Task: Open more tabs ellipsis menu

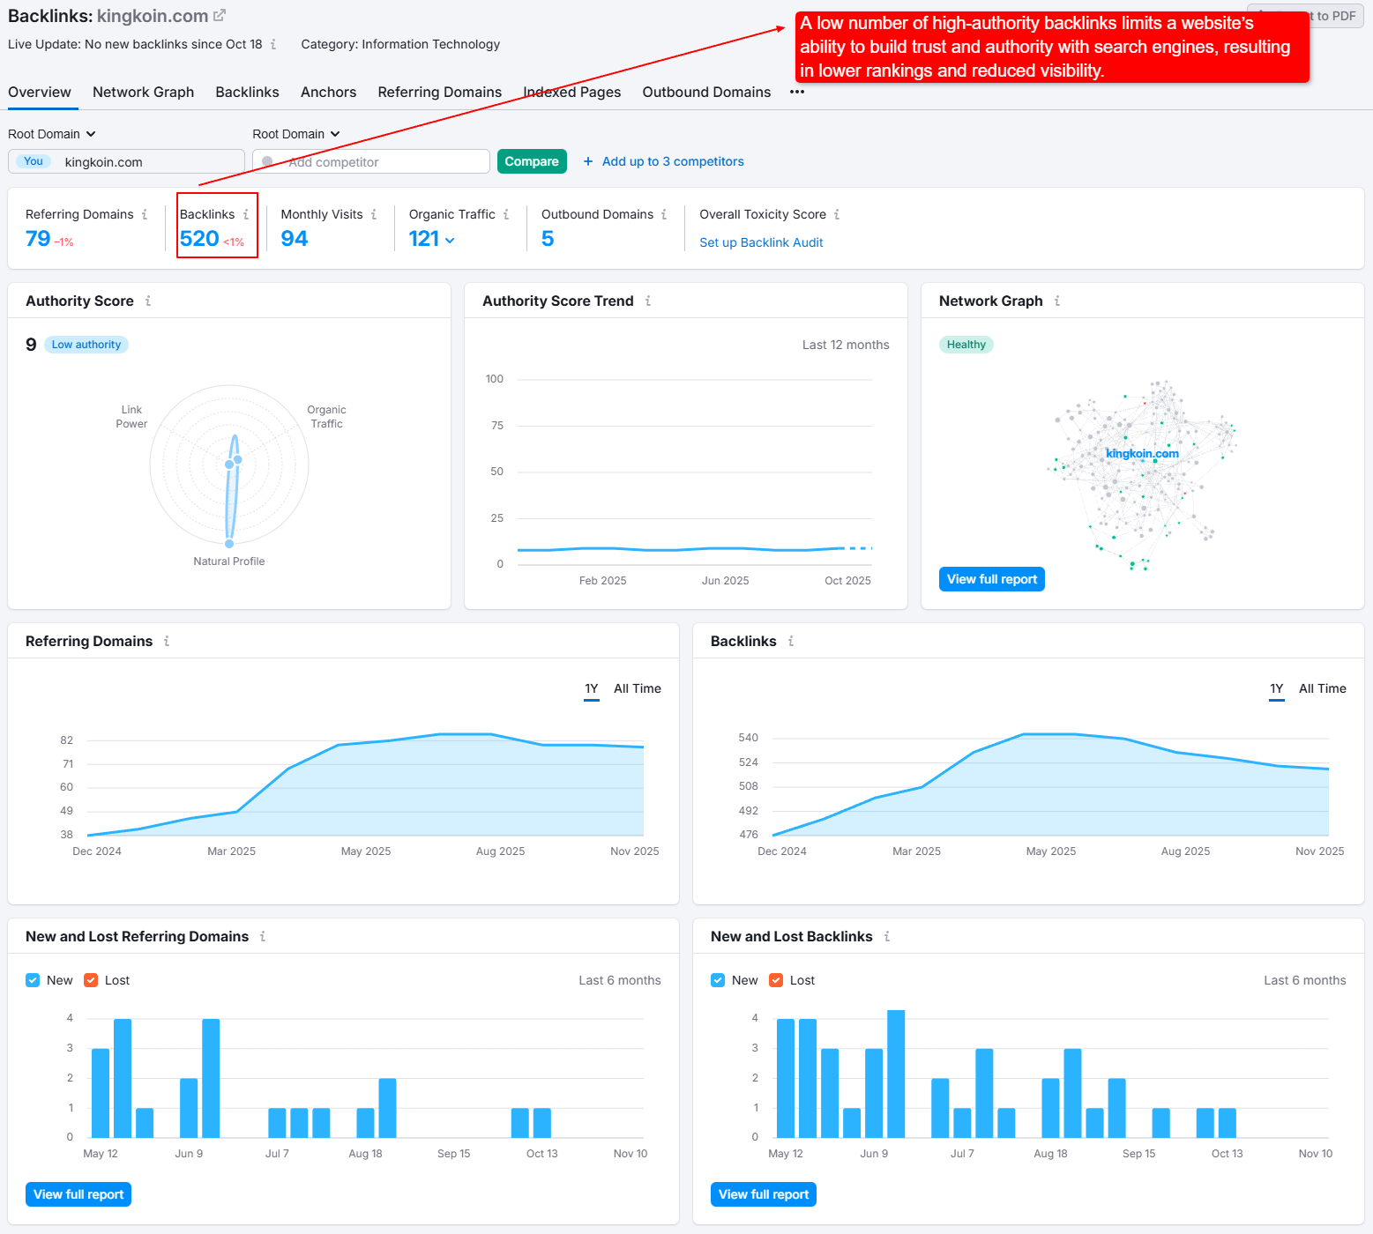Action: 797,92
